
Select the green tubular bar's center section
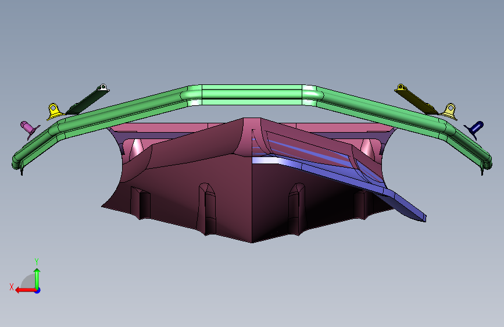(252, 95)
